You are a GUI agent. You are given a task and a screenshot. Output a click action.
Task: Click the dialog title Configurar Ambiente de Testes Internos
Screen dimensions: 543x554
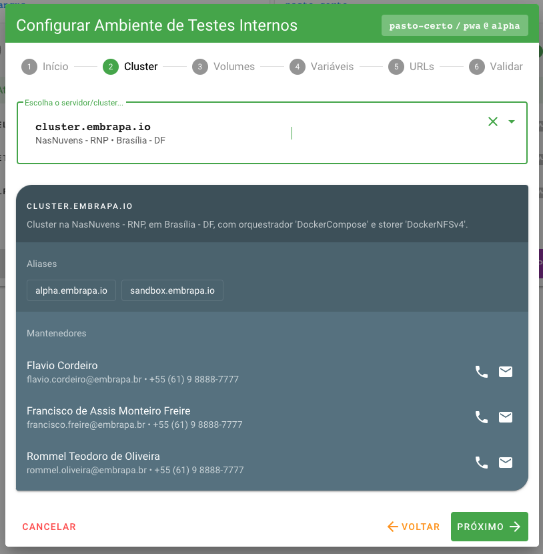point(157,25)
